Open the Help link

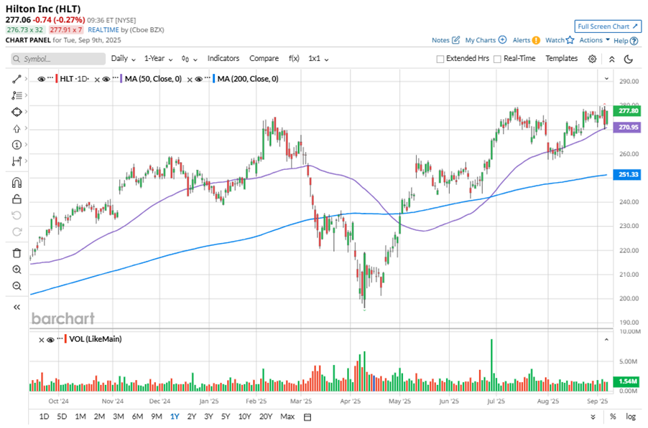(626, 40)
